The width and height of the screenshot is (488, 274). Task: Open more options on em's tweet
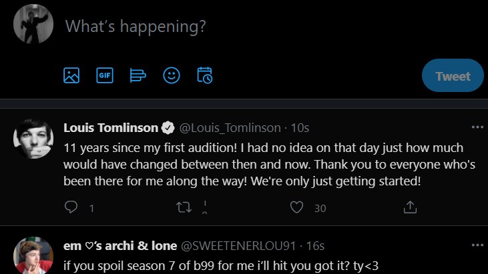point(477,245)
